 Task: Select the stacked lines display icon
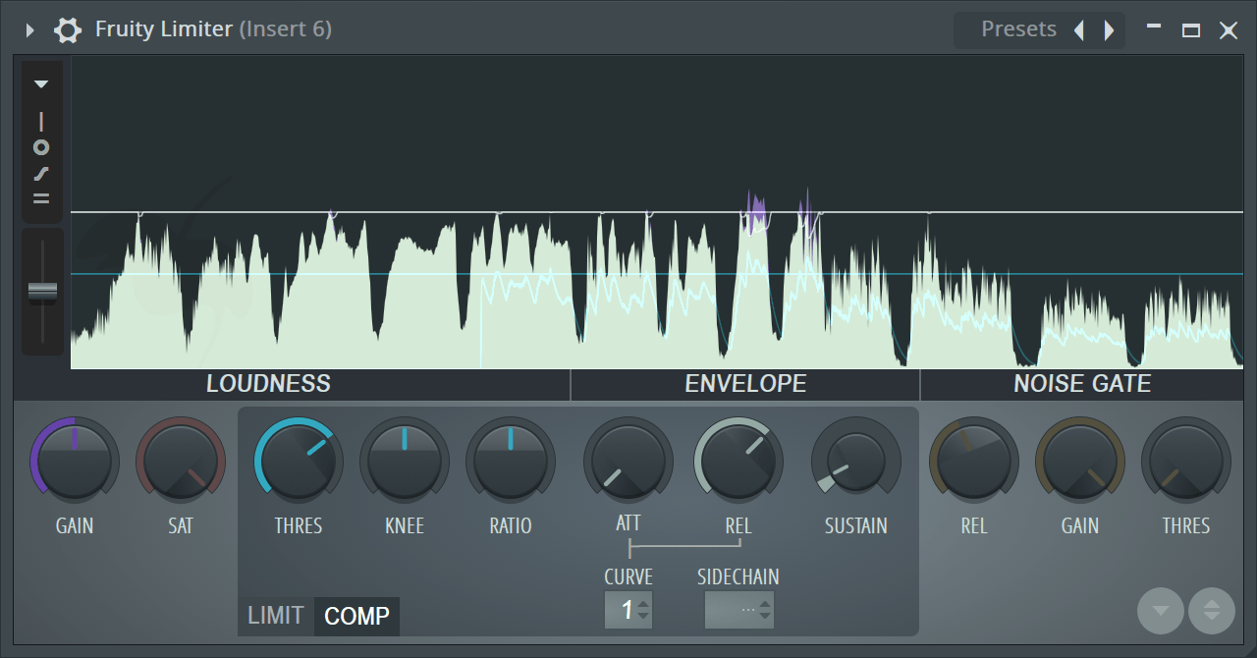pos(41,197)
